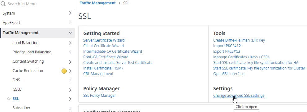
Task: Click the search magnifier icon in menu
Action: 3,4
